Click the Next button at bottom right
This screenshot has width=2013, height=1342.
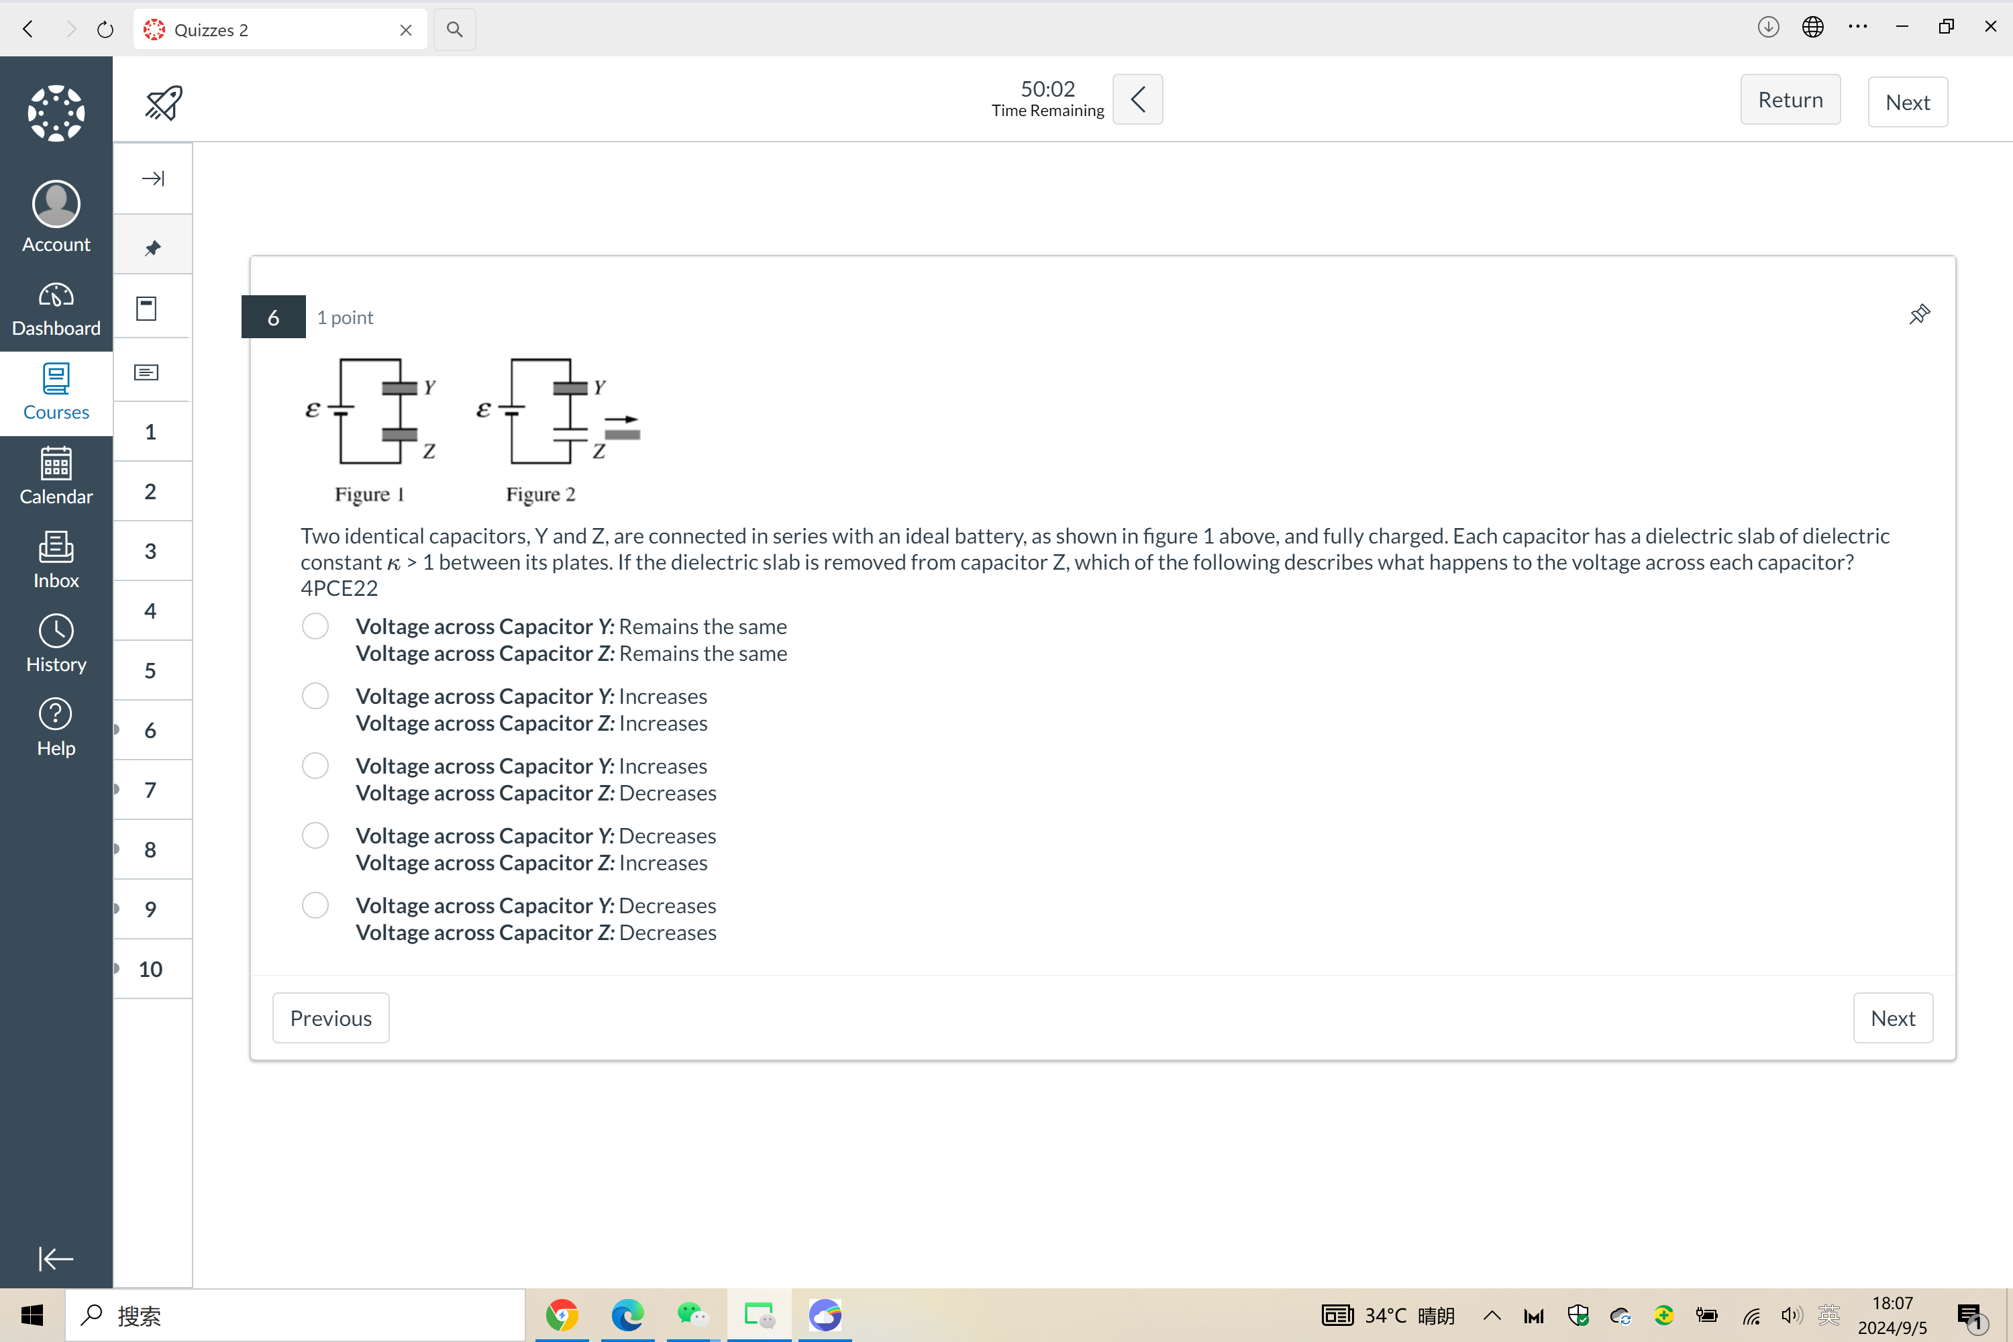(x=1893, y=1017)
